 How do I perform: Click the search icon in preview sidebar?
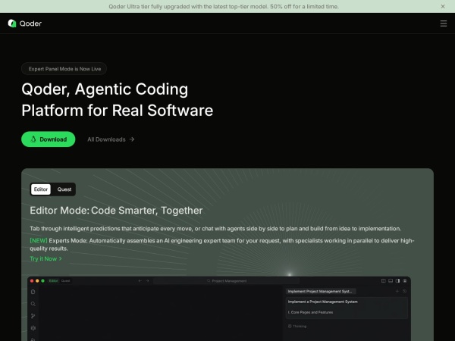[33, 304]
